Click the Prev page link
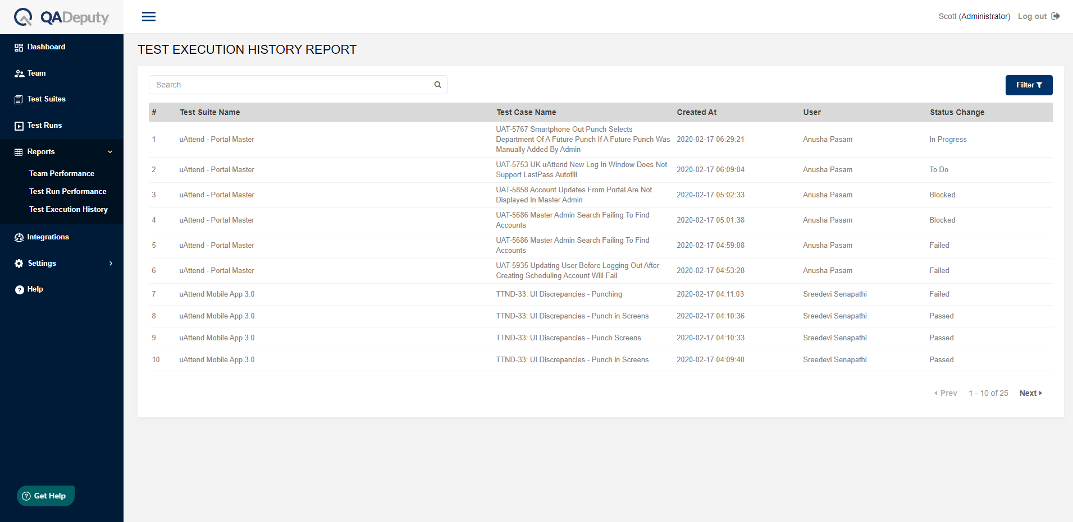The width and height of the screenshot is (1073, 522). tap(946, 394)
